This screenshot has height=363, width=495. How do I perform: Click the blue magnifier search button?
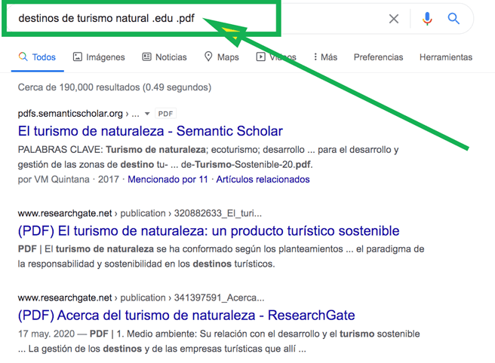(x=453, y=19)
